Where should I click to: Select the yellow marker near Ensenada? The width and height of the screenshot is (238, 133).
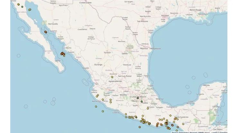(x=18, y=4)
